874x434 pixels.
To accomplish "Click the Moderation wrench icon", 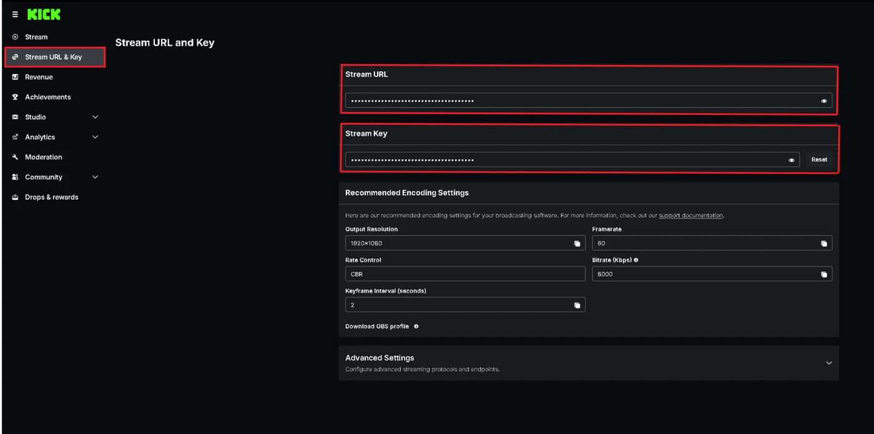I will [x=15, y=157].
